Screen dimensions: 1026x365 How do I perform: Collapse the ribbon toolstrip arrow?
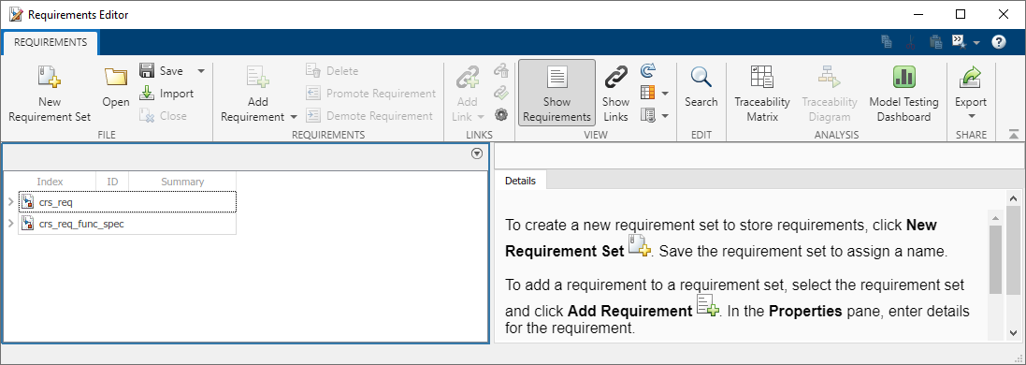(x=1014, y=135)
